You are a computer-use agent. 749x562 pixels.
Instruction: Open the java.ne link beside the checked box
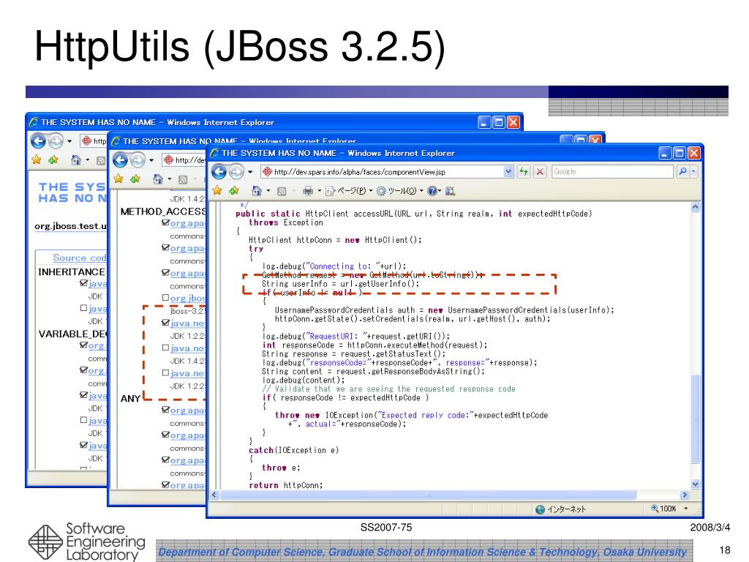click(188, 323)
